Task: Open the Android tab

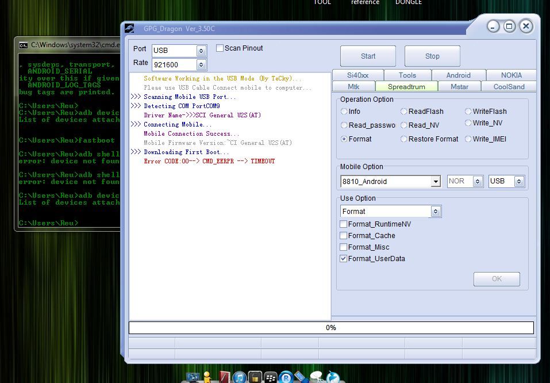Action: (458, 75)
